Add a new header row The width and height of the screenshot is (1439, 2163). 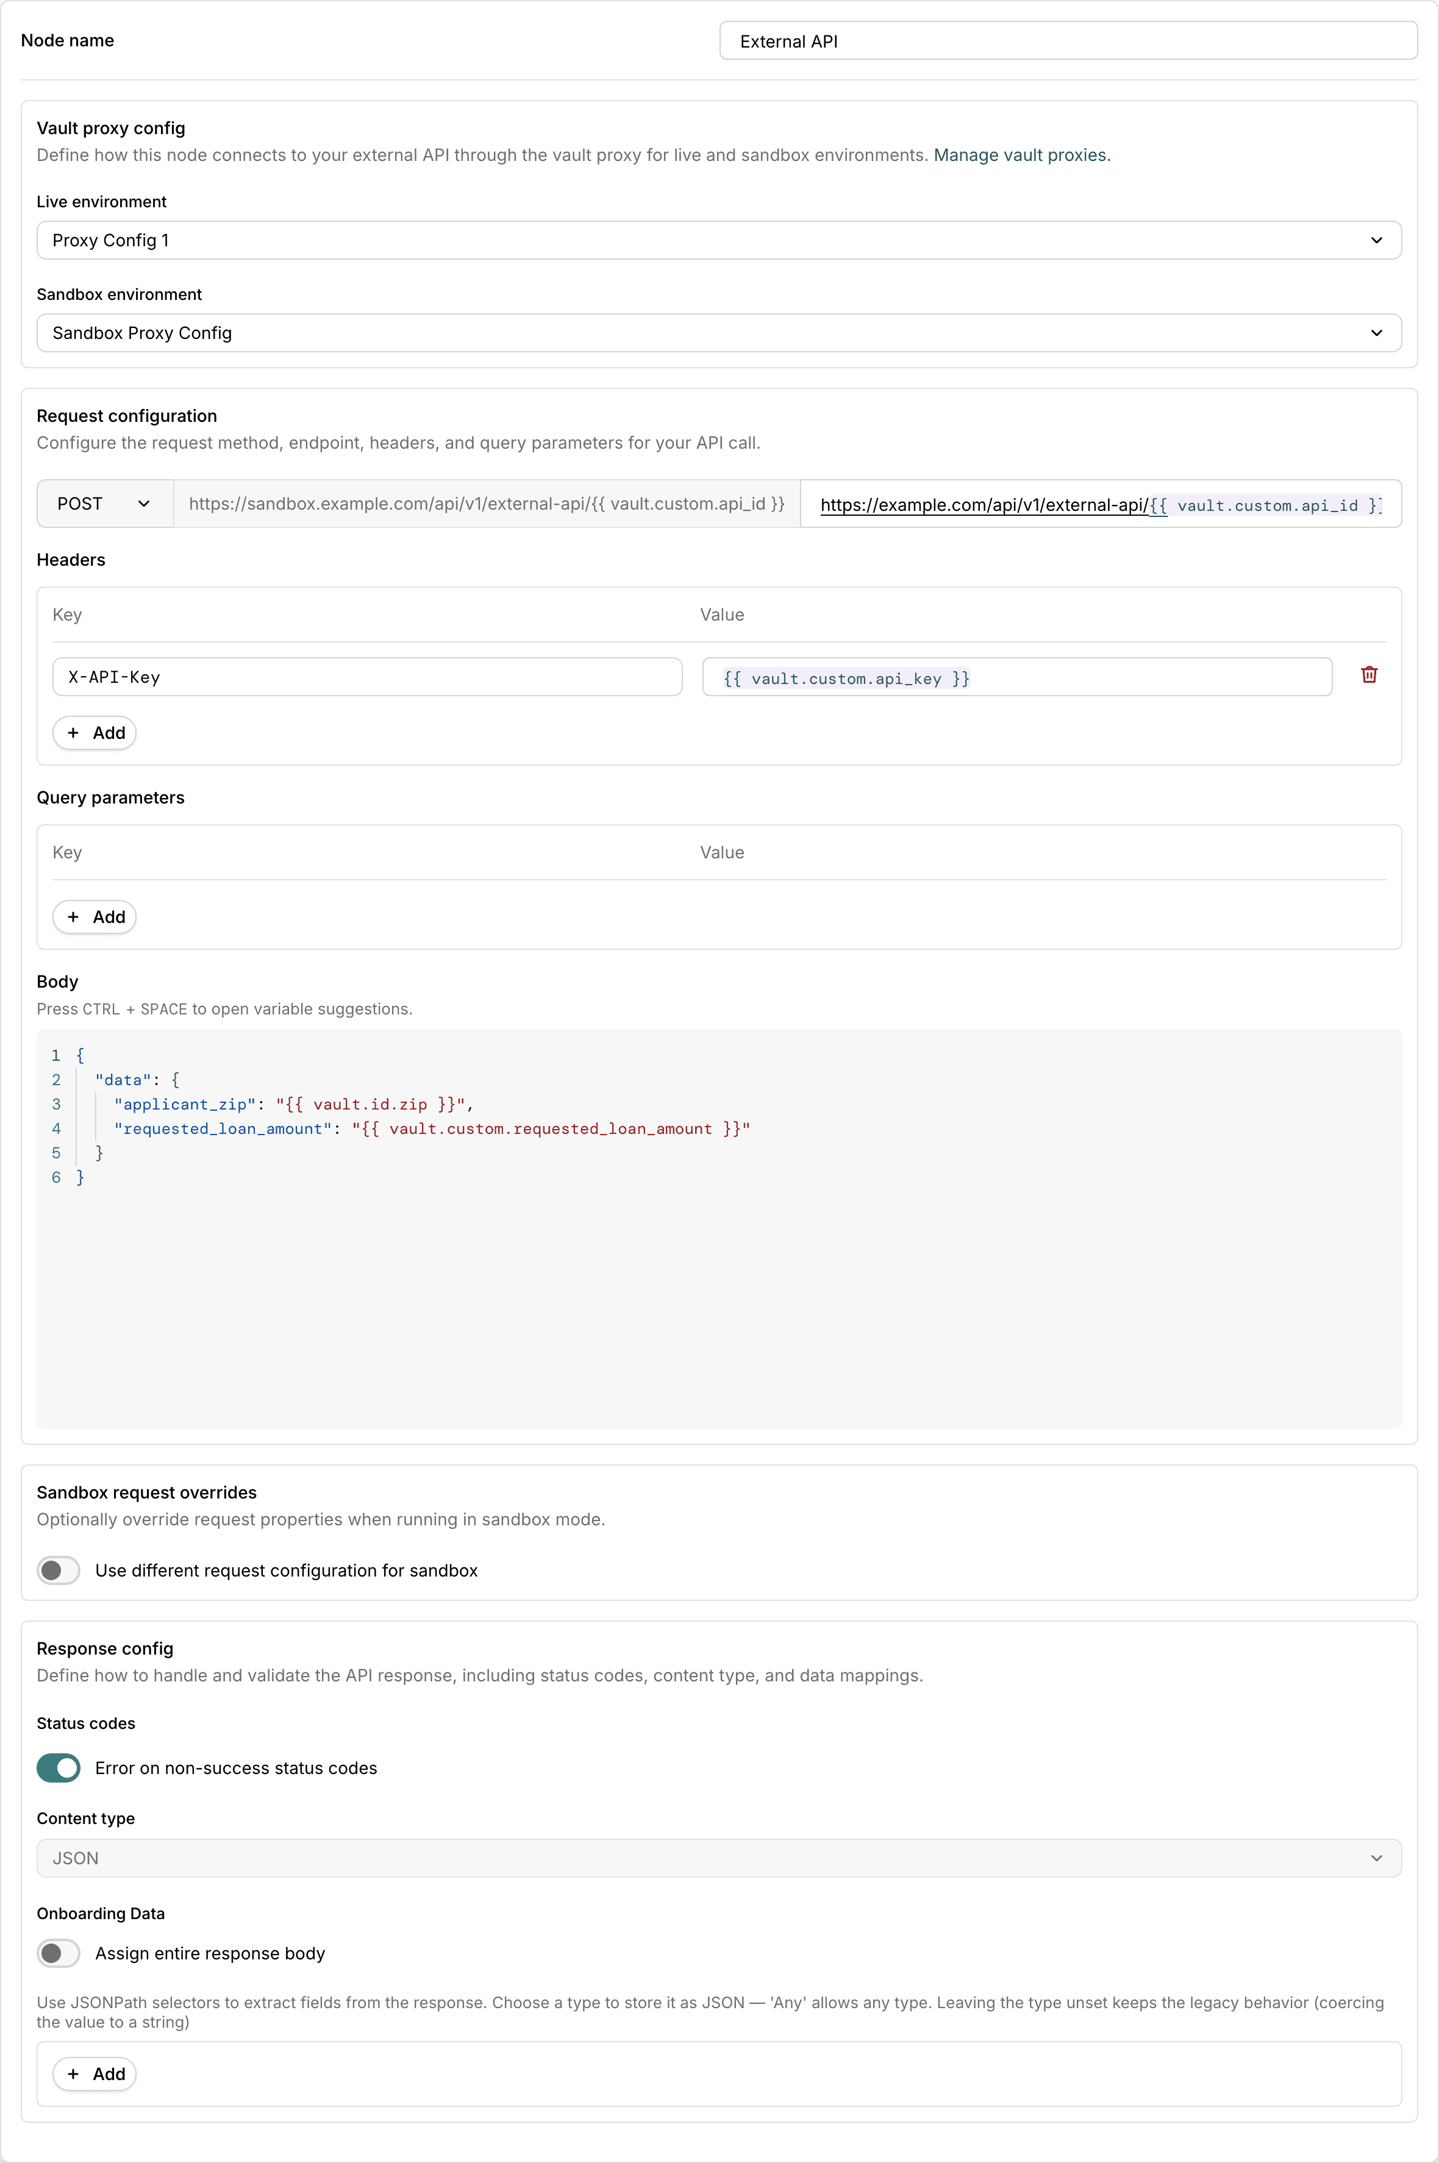95,733
